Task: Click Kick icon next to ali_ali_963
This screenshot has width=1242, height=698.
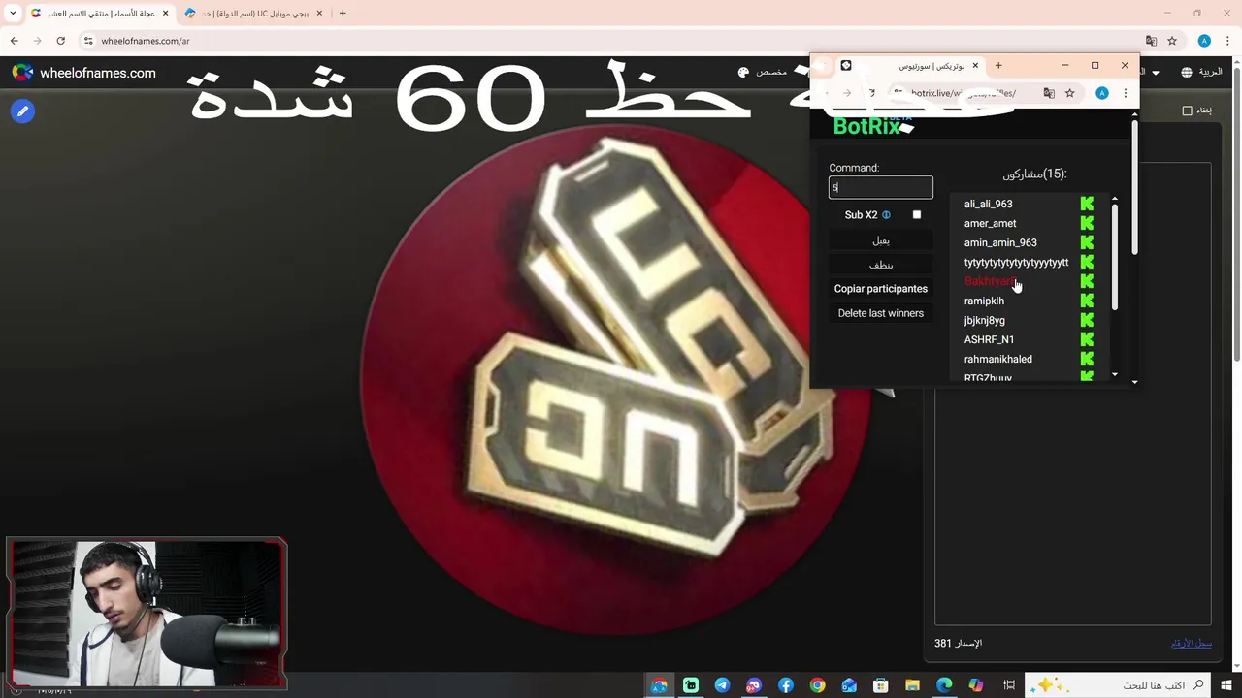Action: click(x=1087, y=204)
